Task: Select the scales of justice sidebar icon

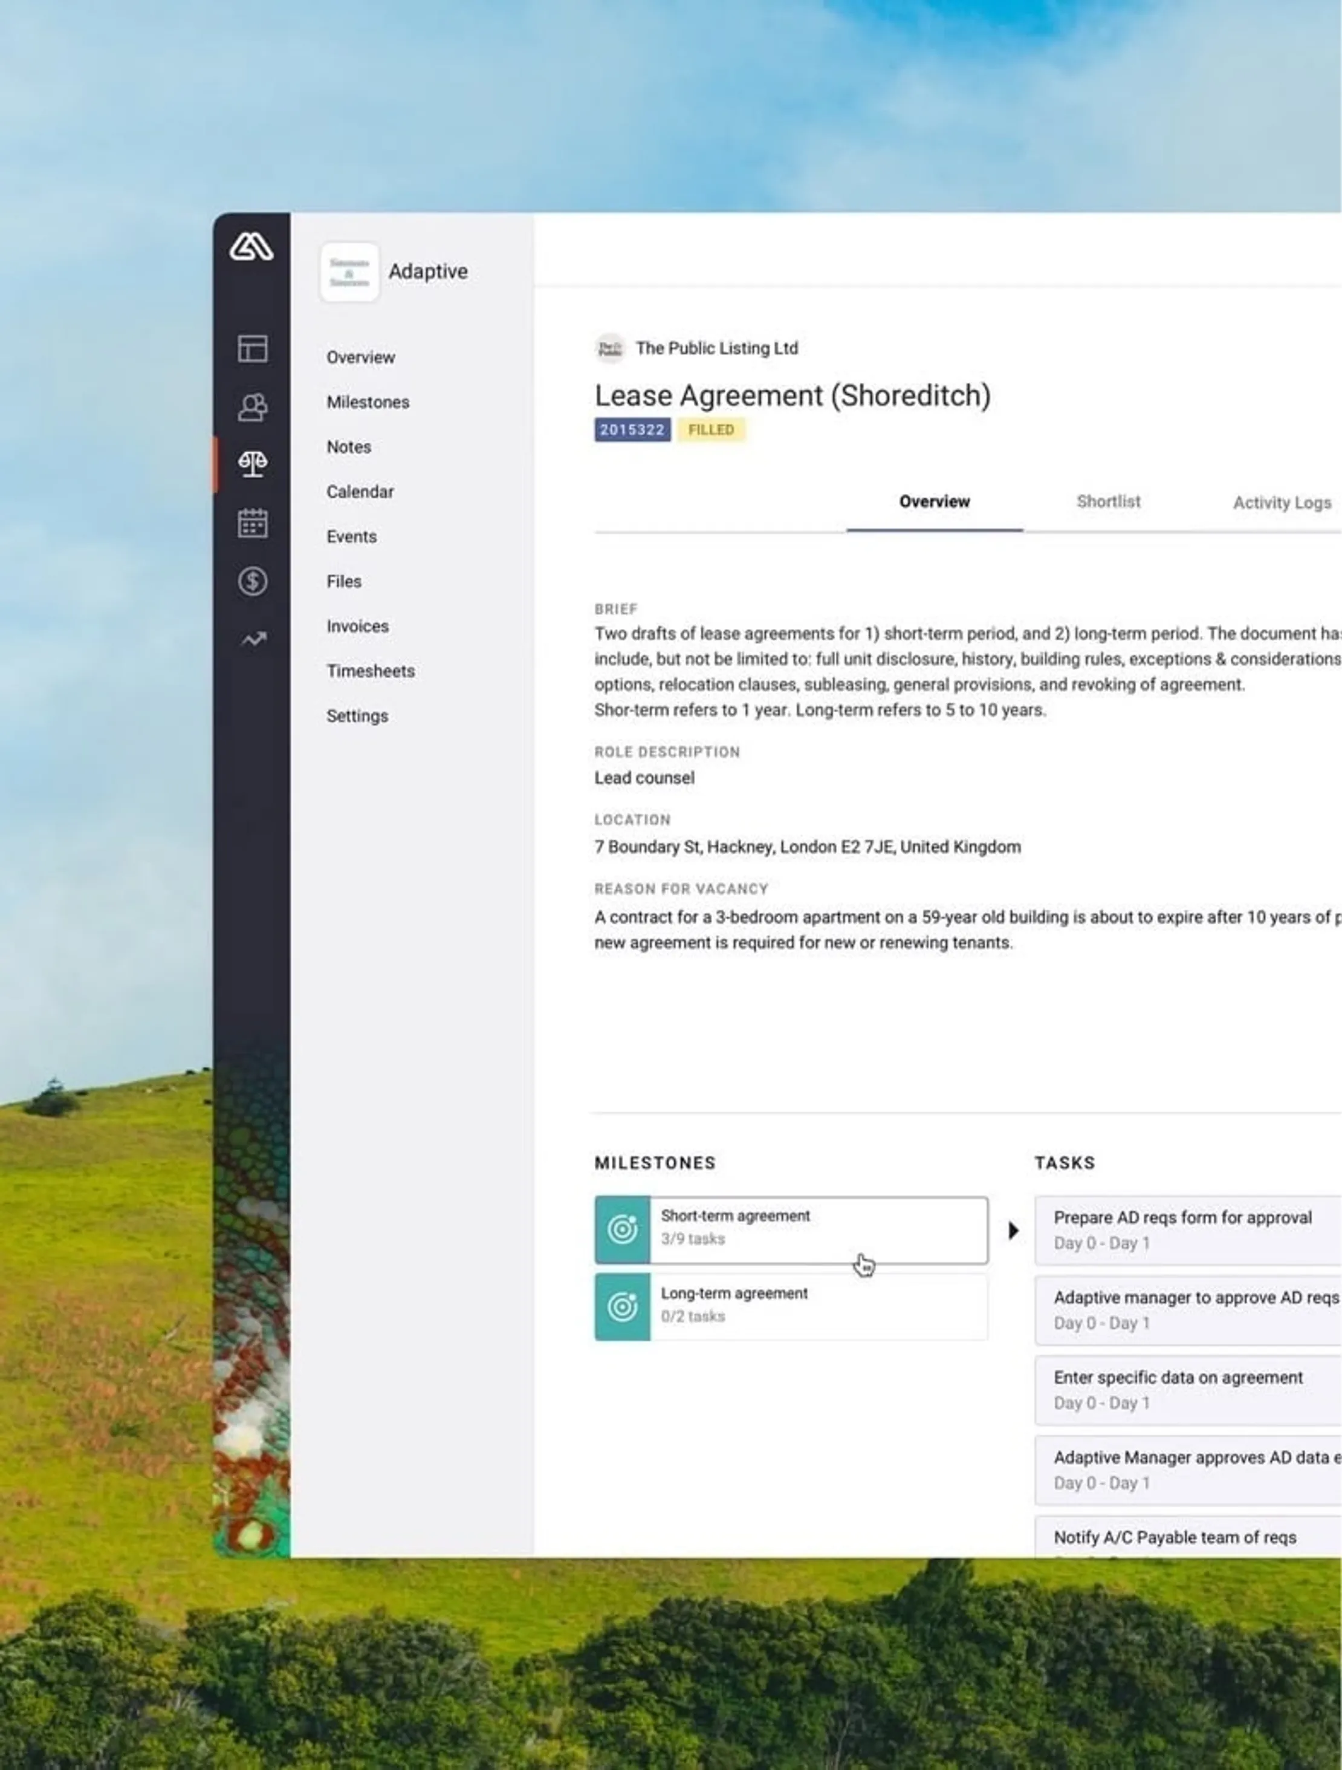Action: tap(253, 463)
